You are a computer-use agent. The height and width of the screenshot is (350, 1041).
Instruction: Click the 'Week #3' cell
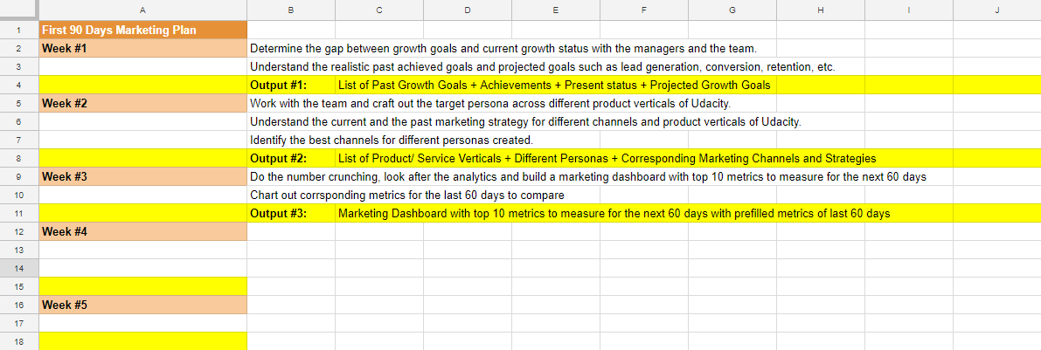click(142, 177)
